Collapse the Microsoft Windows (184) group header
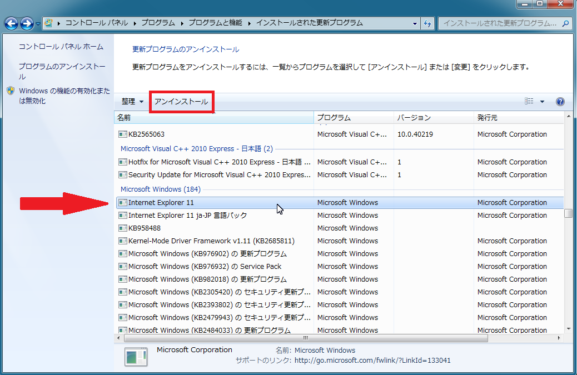Screen dimensions: 577x375 161,189
